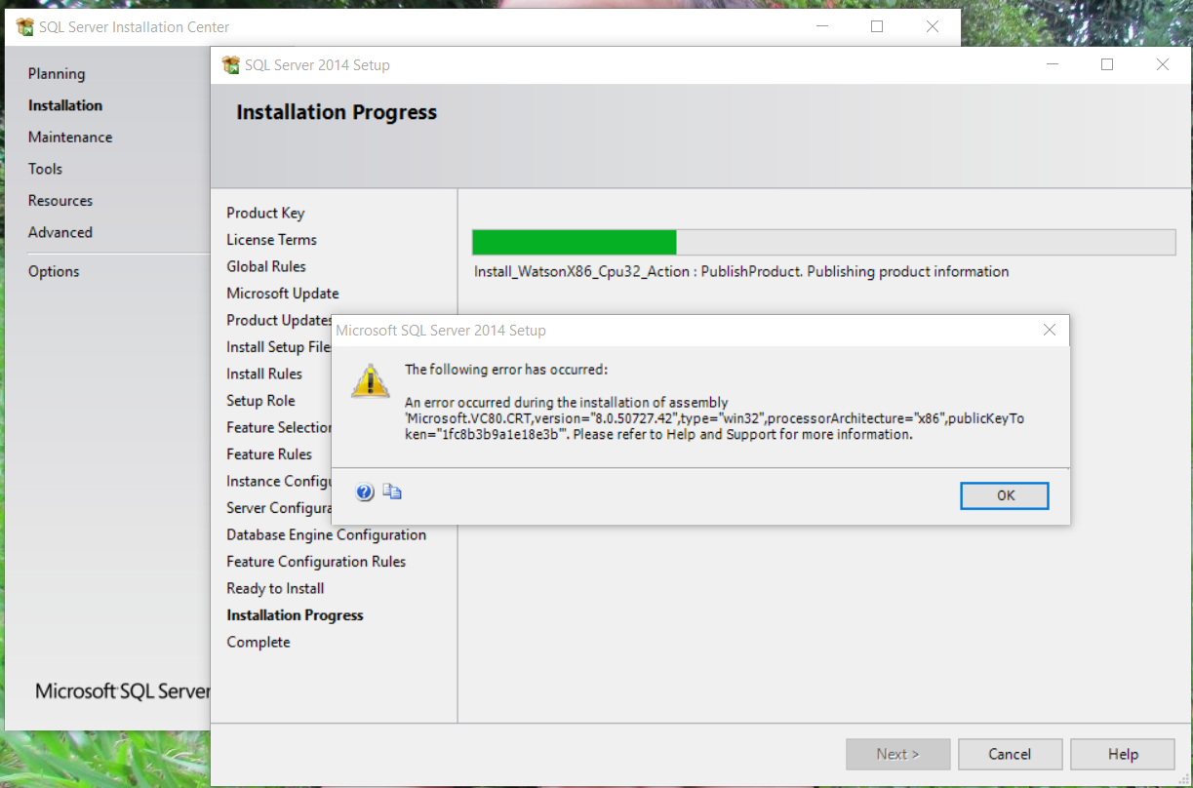Image resolution: width=1193 pixels, height=788 pixels.
Task: Click the Feature Configuration Rules step
Action: [316, 562]
